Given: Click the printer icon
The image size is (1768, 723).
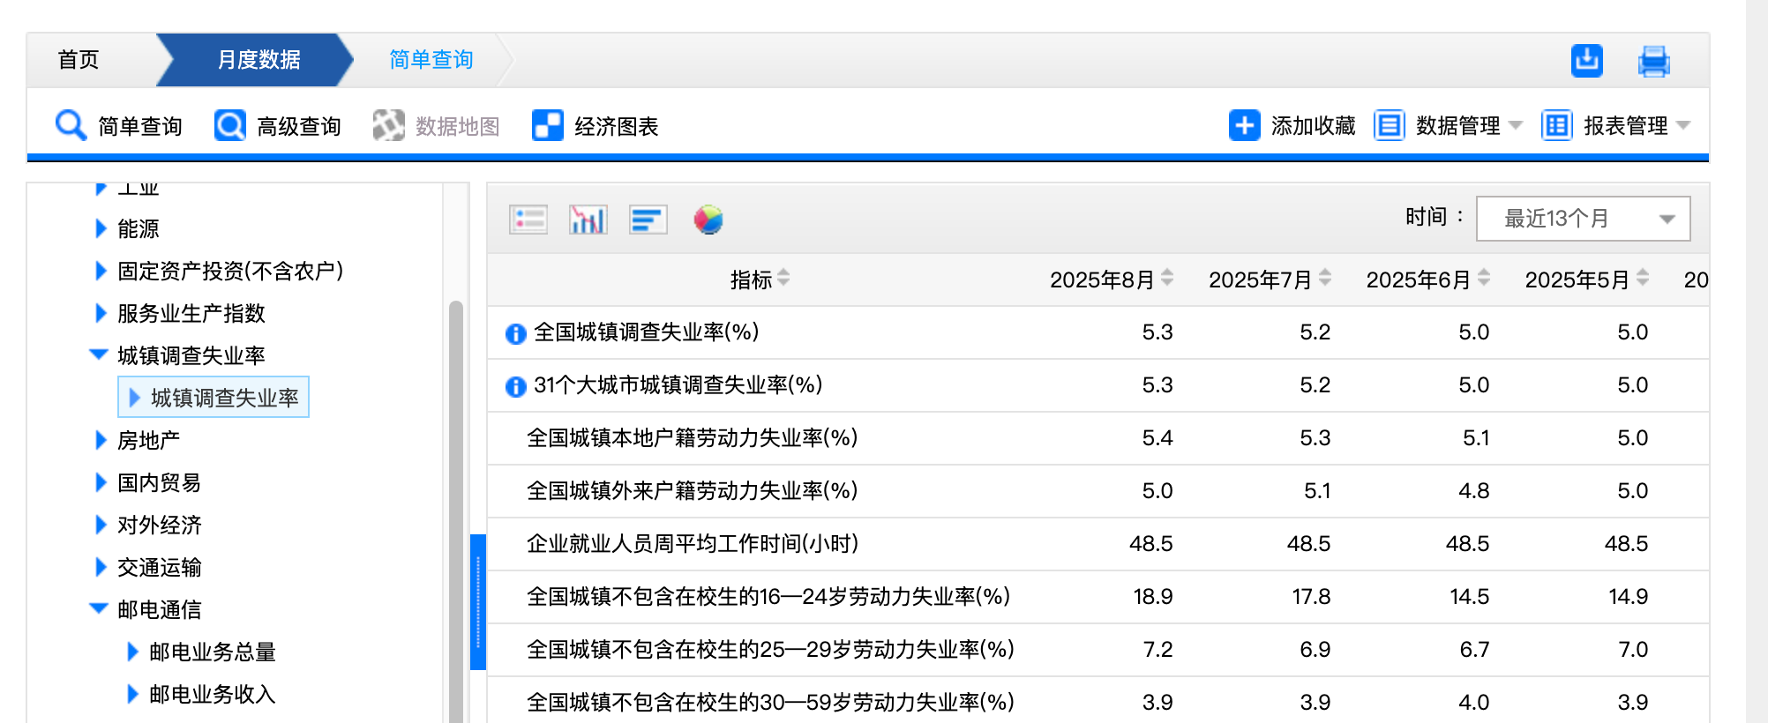Looking at the screenshot, I should (1653, 61).
